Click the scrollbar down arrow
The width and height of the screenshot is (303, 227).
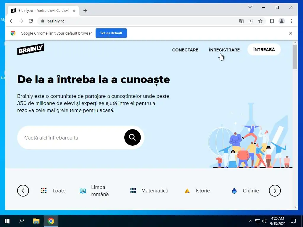(295, 207)
